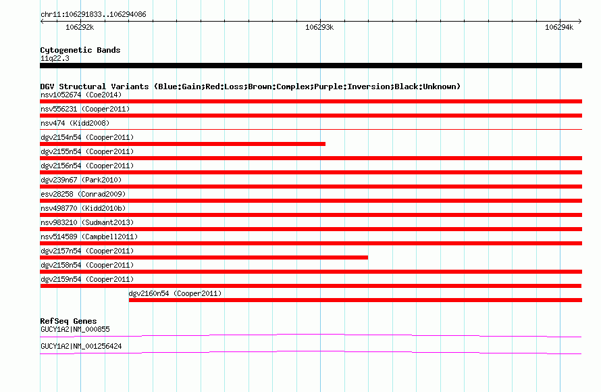Click the right arrowhead of the ruler
The width and height of the screenshot is (601, 392).
click(580, 21)
